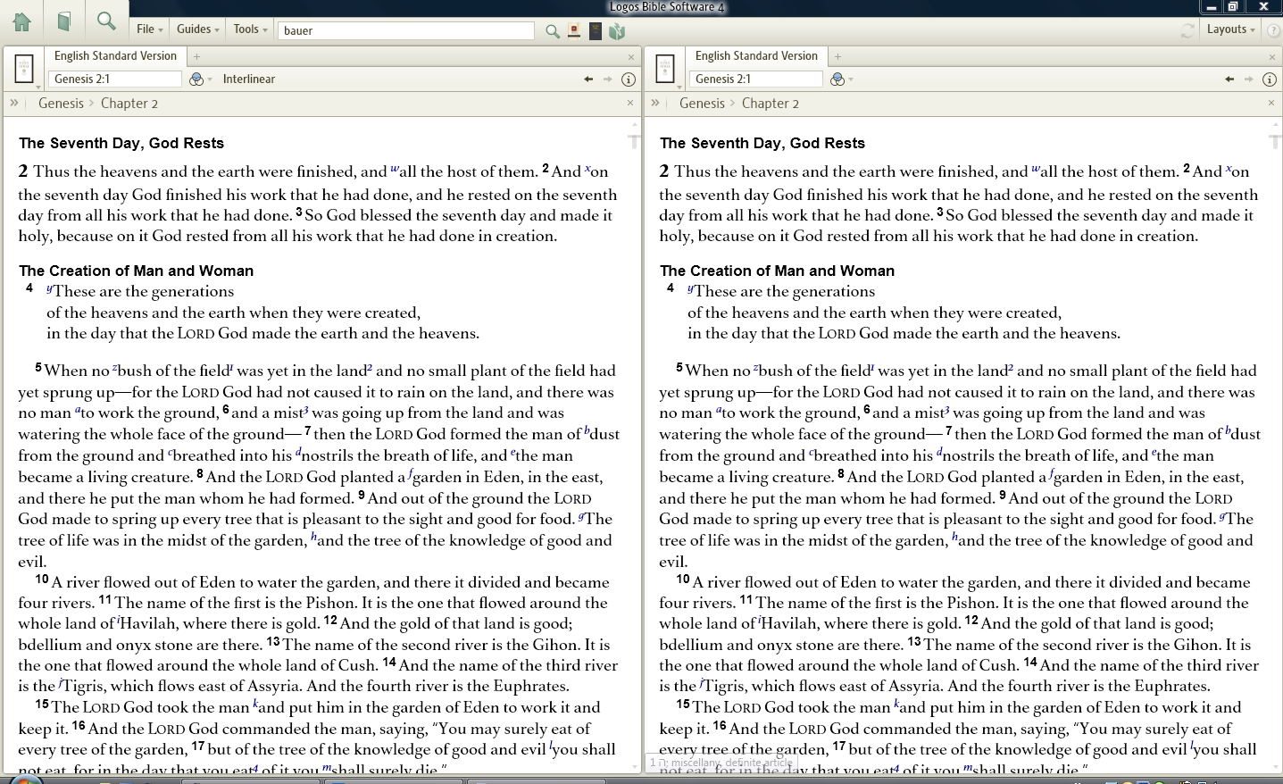Open the Home page
This screenshot has height=784, width=1283.
21,21
